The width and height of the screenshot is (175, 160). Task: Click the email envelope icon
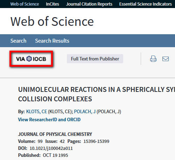[166, 59]
